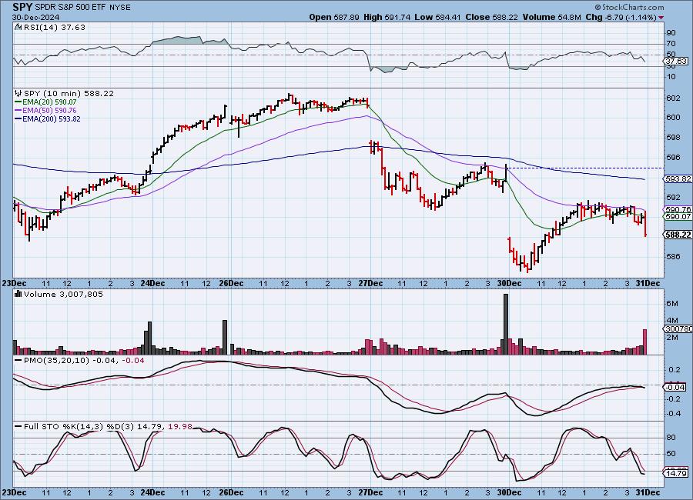Viewport: 693px width, 500px height.
Task: Click the 30-Dec-2024 date in the header
Action: [35, 17]
